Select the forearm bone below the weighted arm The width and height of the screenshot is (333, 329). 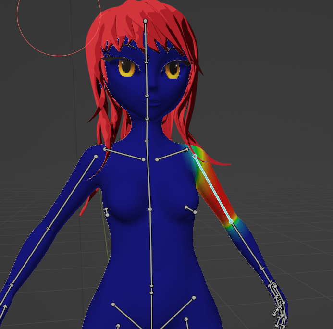(x=247, y=245)
